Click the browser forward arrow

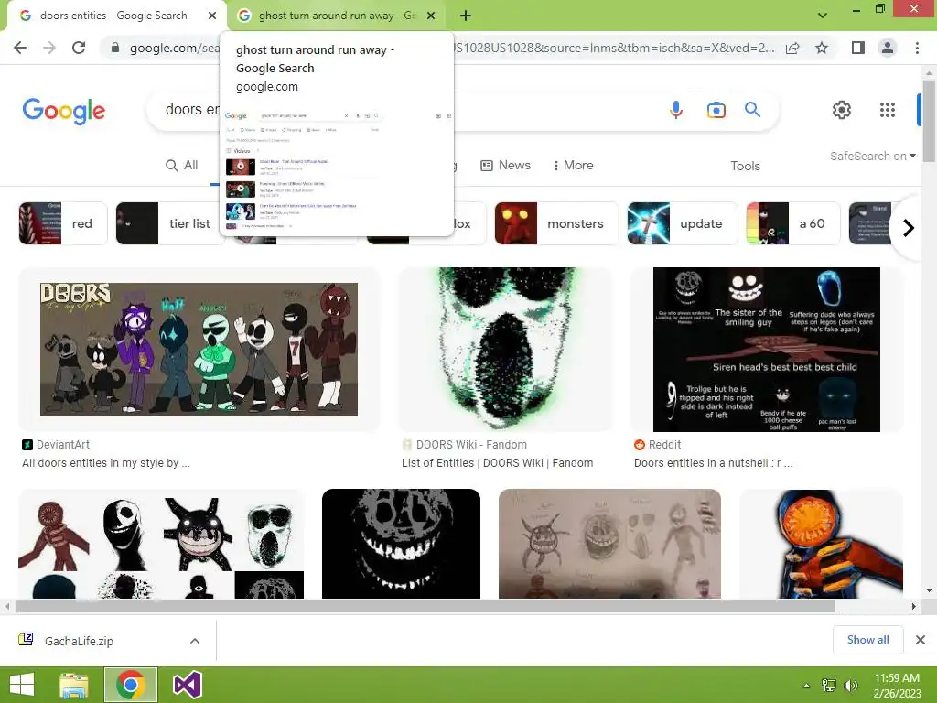coord(49,48)
